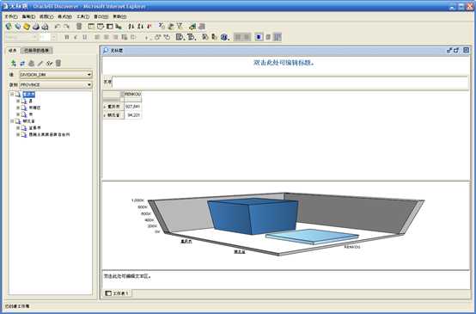Click the blue square highlighted toolbar button
The height and width of the screenshot is (314, 476).
[259, 37]
